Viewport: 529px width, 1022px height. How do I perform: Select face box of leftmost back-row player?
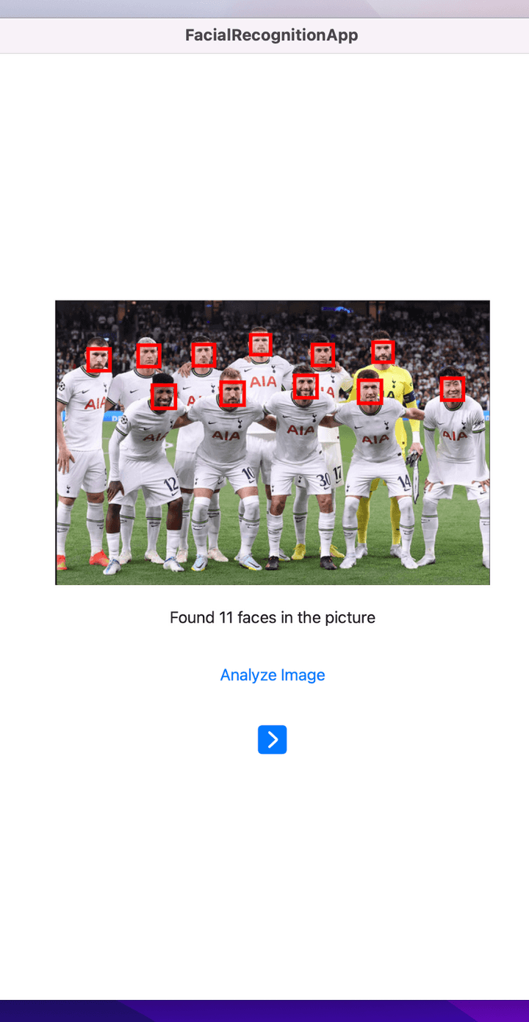(x=98, y=359)
